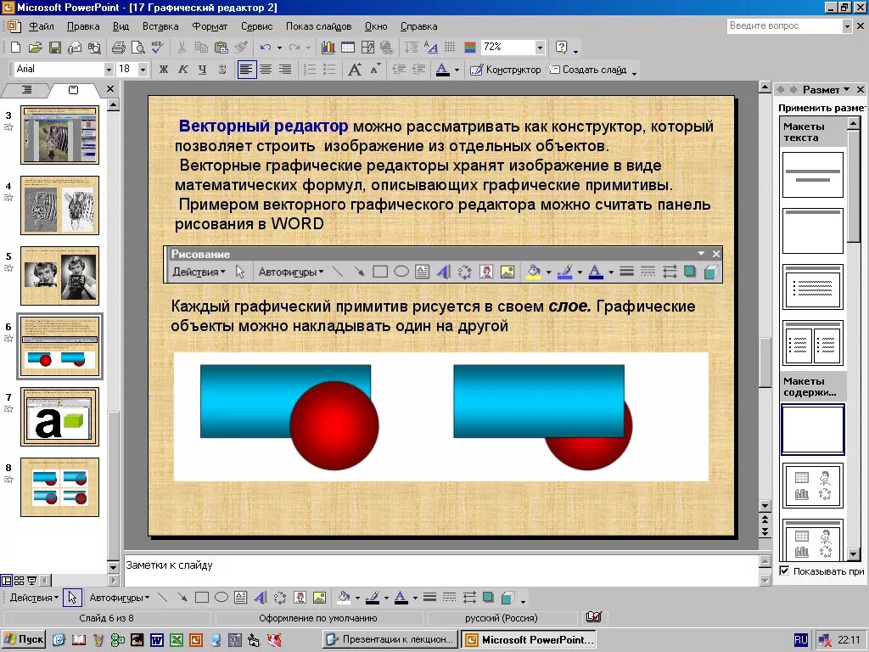Switch to 'Презентации к лекцион...' taskbar button
The image size is (869, 652).
click(391, 639)
